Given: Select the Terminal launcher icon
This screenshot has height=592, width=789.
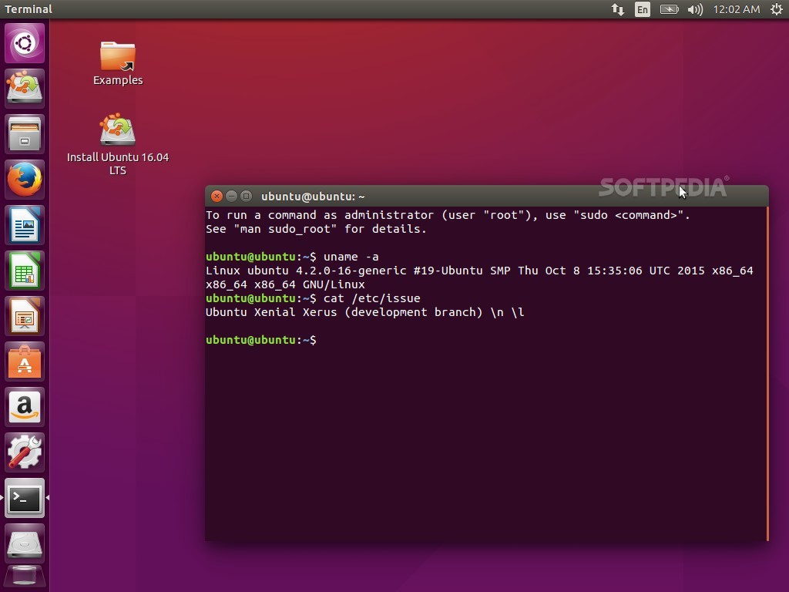Looking at the screenshot, I should click(x=25, y=498).
